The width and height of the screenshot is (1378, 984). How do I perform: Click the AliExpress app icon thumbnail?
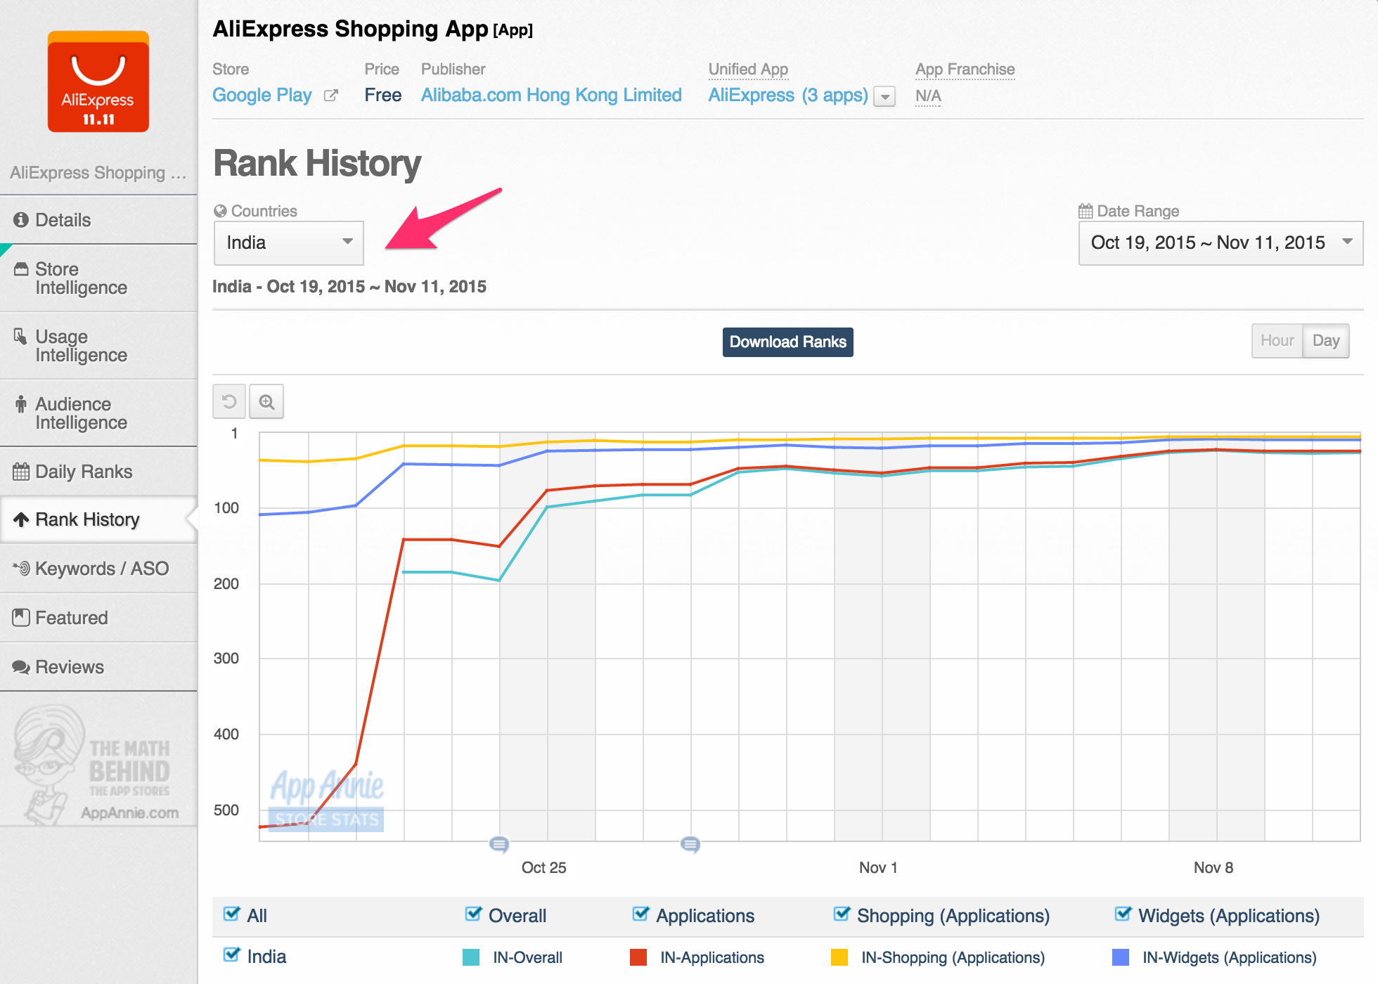tap(98, 82)
